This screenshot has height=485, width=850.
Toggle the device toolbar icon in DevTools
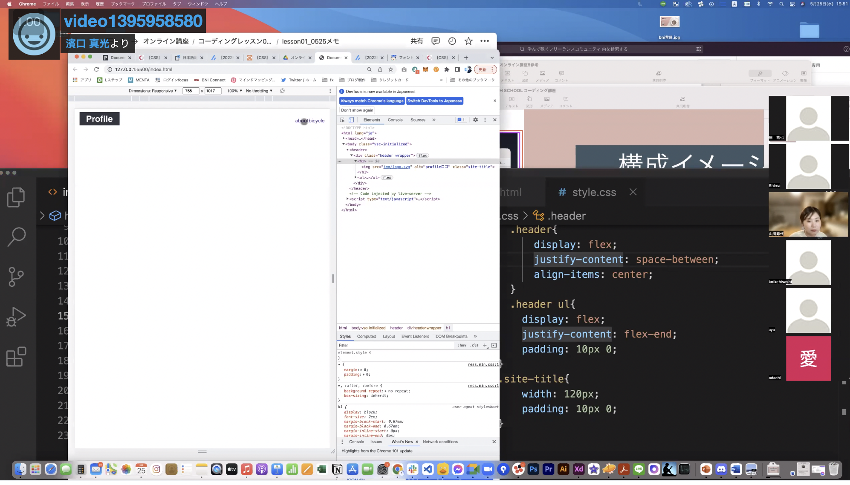click(x=351, y=120)
